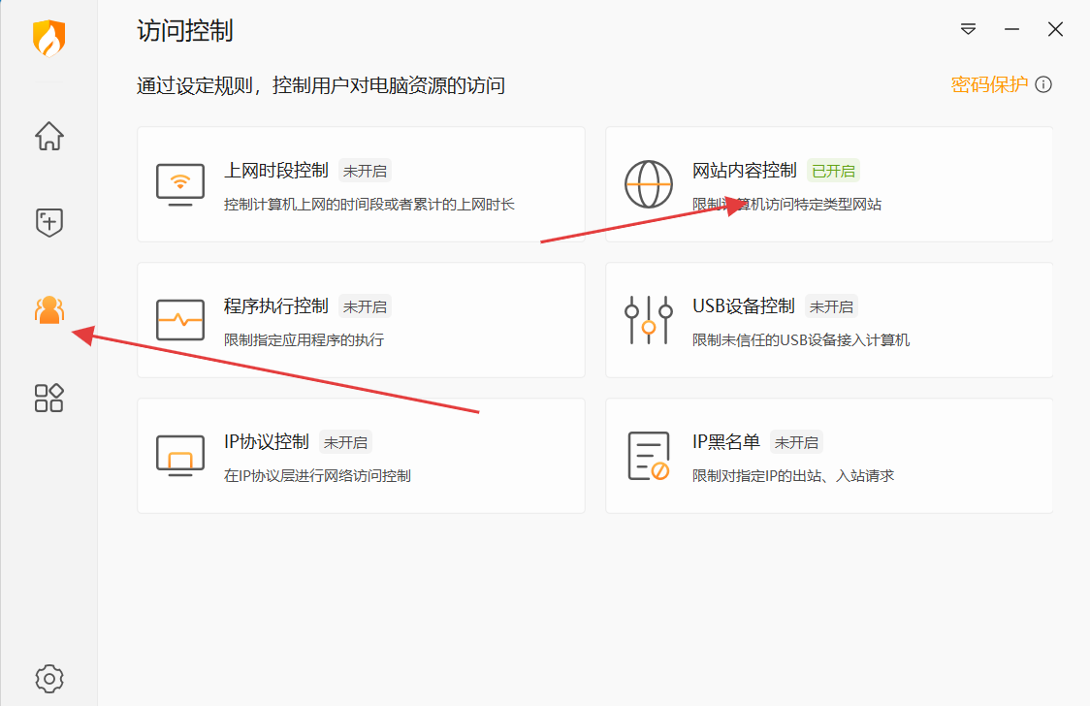Screen dimensions: 1090x706
Task: Enable USB设备控制 via 未开启 badge
Action: point(831,306)
